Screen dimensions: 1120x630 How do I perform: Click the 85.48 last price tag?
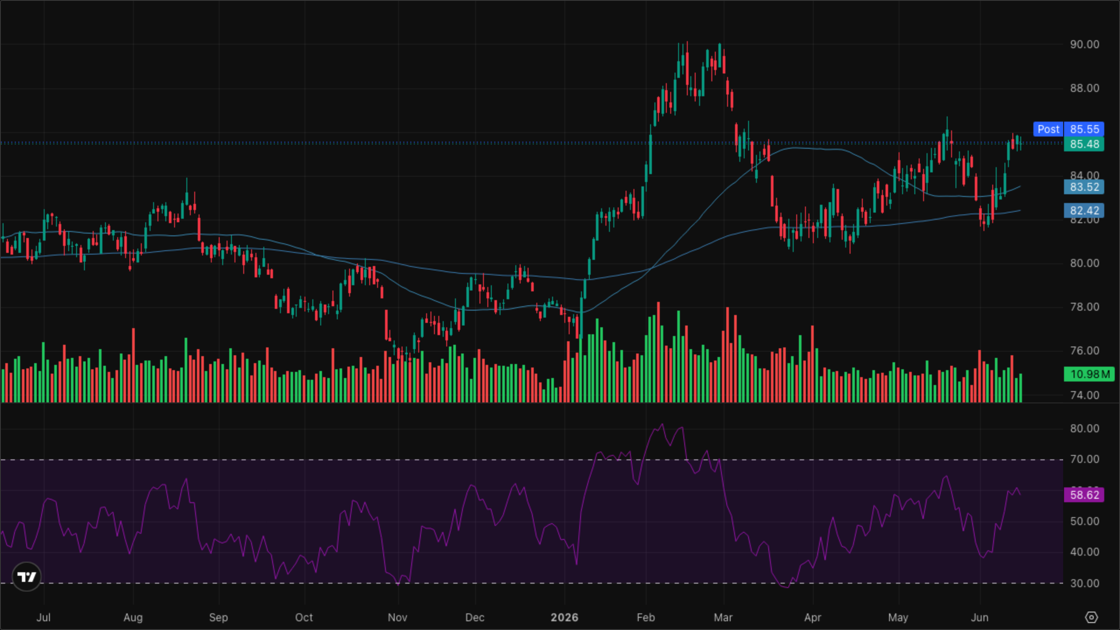(1084, 144)
